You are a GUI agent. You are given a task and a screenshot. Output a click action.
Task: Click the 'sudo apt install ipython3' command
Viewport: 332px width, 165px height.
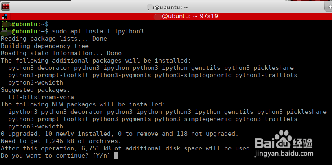click(98, 31)
